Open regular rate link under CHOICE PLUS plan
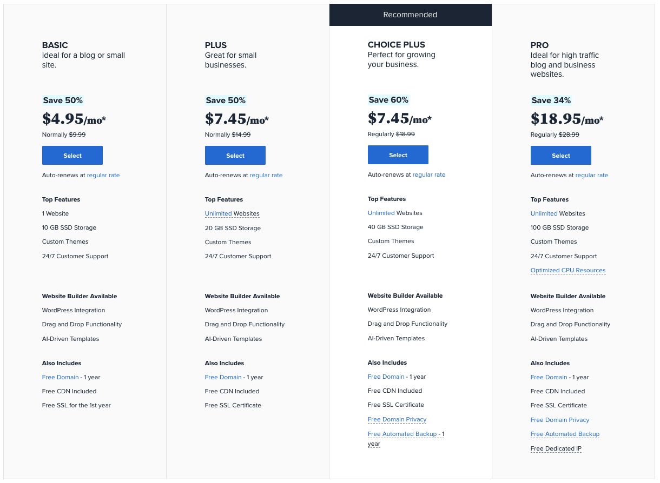Screen dimensions: 660x483 (x=429, y=175)
